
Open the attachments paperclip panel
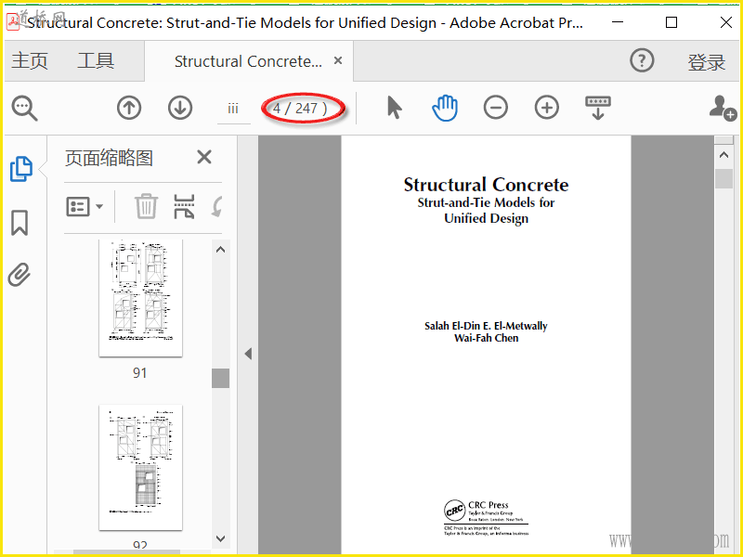pos(20,275)
